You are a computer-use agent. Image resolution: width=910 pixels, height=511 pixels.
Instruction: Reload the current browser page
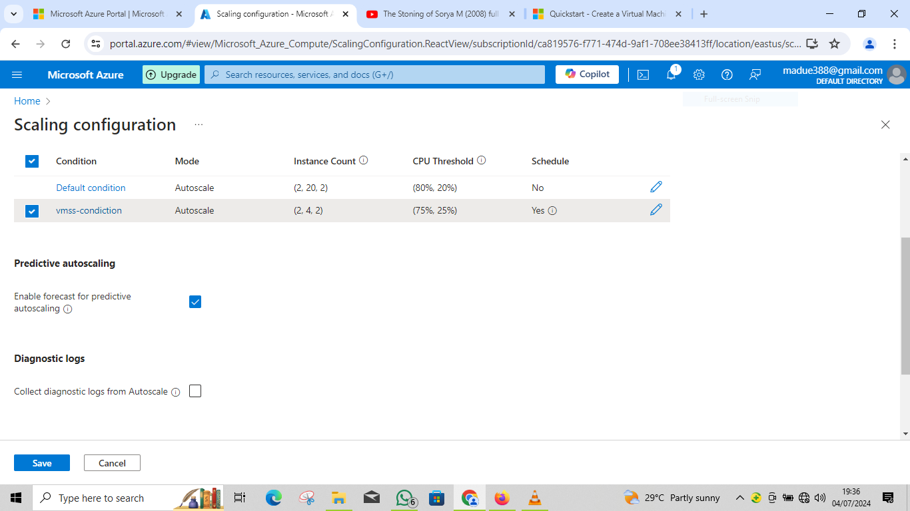pos(65,44)
